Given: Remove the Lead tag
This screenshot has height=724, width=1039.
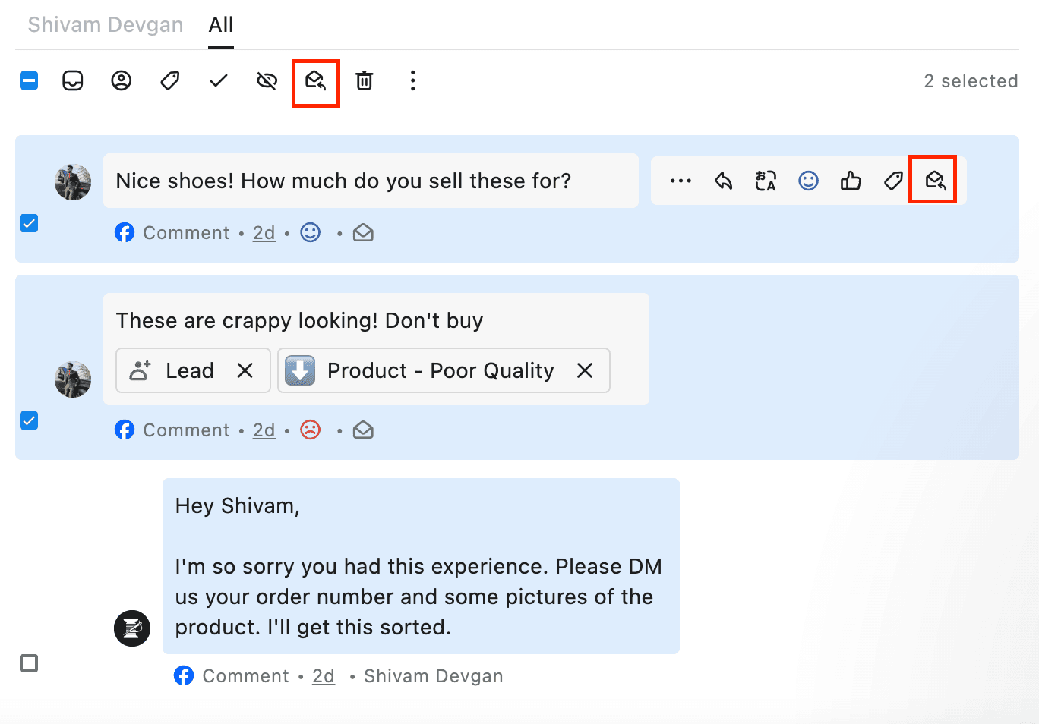Looking at the screenshot, I should [245, 370].
